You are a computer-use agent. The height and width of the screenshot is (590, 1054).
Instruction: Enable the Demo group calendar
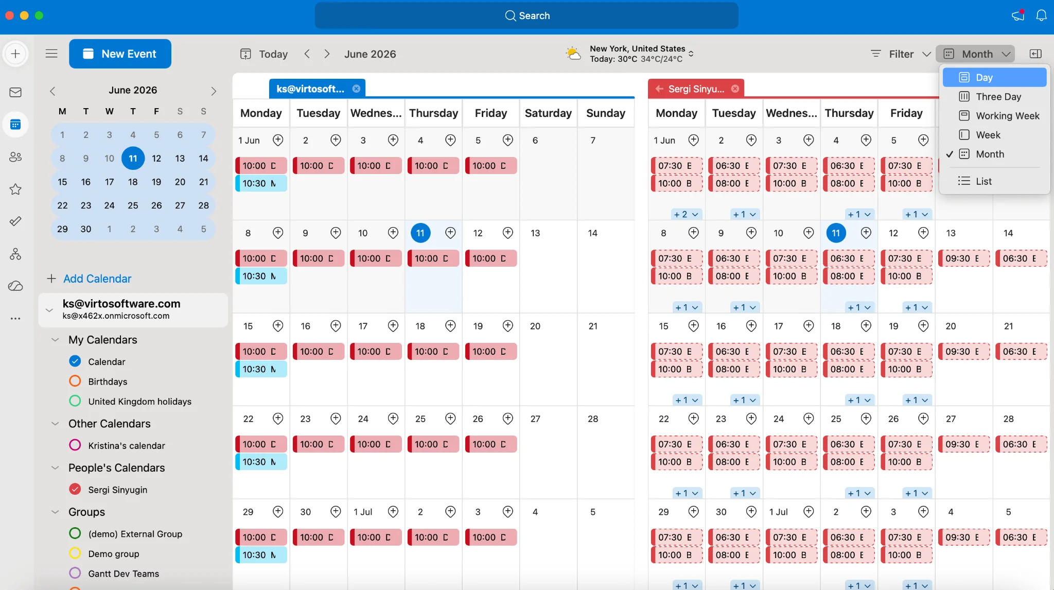tap(75, 553)
